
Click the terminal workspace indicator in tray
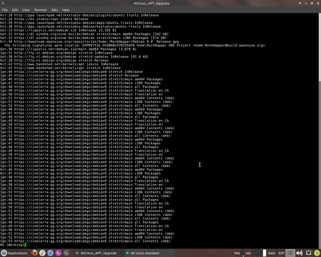pyautogui.click(x=290, y=253)
